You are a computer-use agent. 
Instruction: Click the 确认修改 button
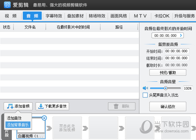168,106
